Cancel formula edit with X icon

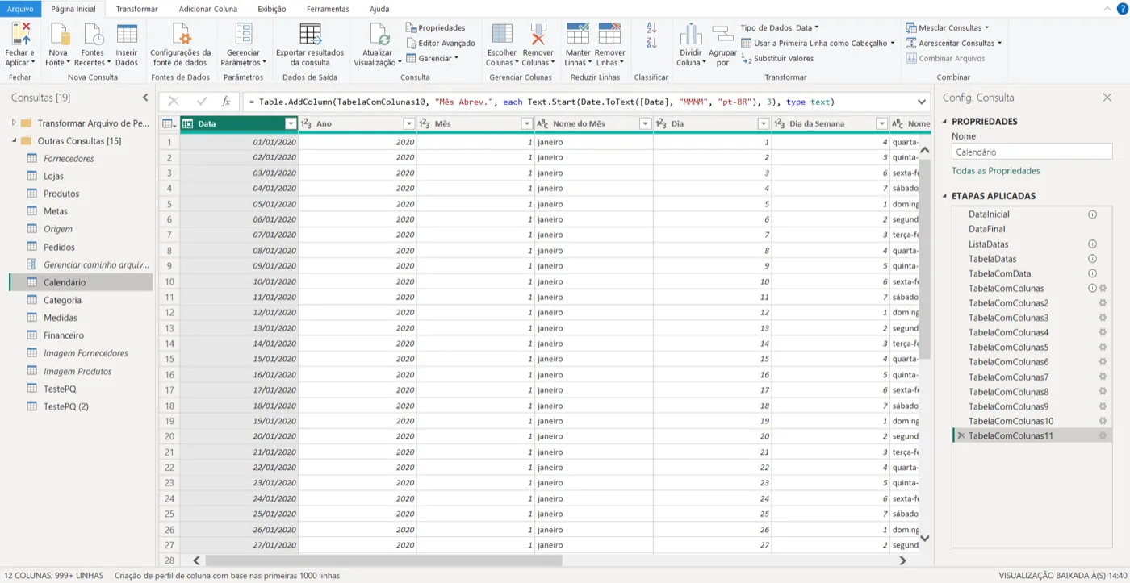pyautogui.click(x=174, y=102)
